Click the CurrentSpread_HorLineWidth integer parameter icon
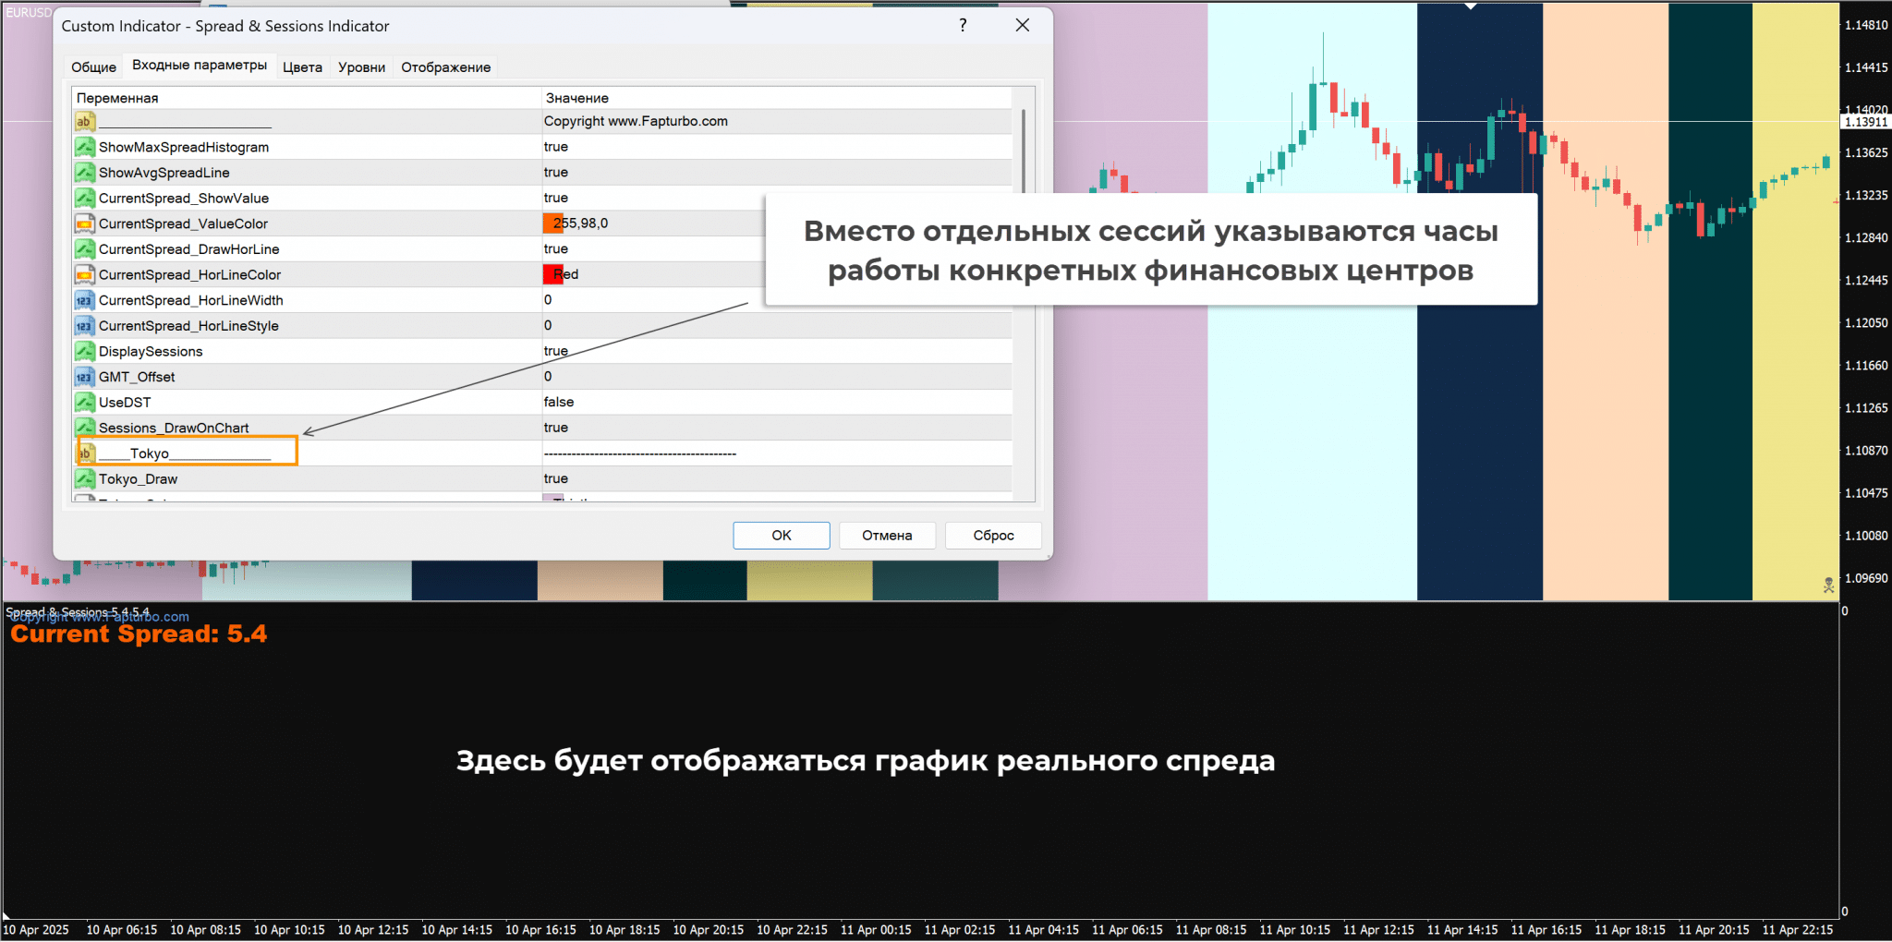The width and height of the screenshot is (1892, 942). pos(84,300)
